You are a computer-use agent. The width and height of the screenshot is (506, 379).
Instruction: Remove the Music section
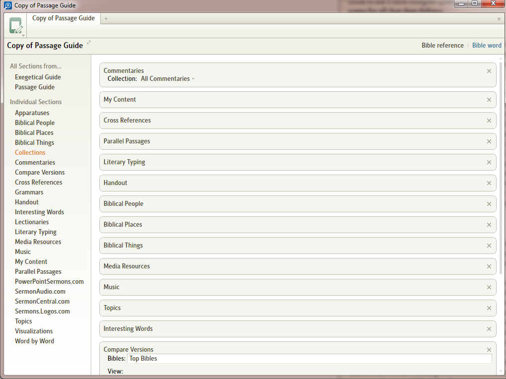489,287
